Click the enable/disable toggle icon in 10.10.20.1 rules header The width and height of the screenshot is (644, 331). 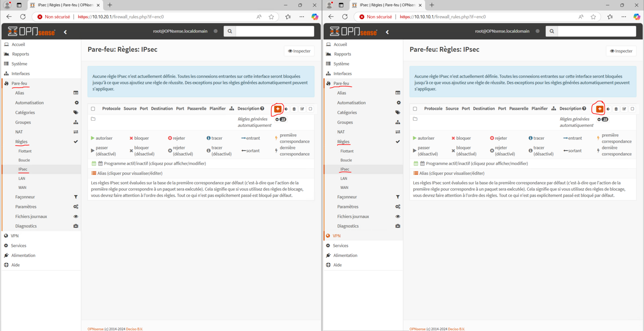click(x=302, y=109)
